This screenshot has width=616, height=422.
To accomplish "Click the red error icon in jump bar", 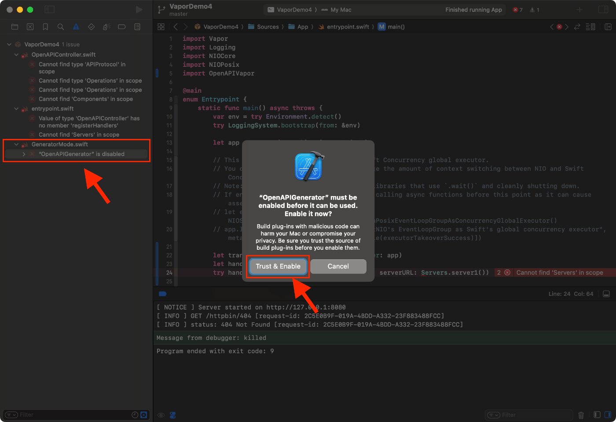I will pos(559,27).
